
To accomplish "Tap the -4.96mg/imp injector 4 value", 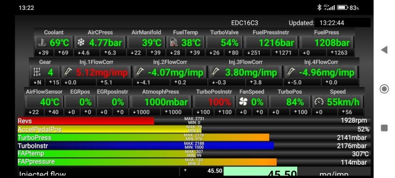I will tap(327, 73).
